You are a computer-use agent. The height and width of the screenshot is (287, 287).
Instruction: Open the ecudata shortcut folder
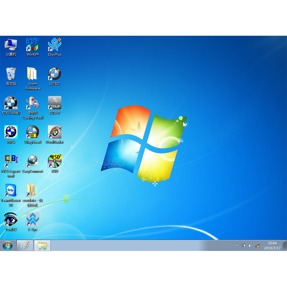point(33,195)
